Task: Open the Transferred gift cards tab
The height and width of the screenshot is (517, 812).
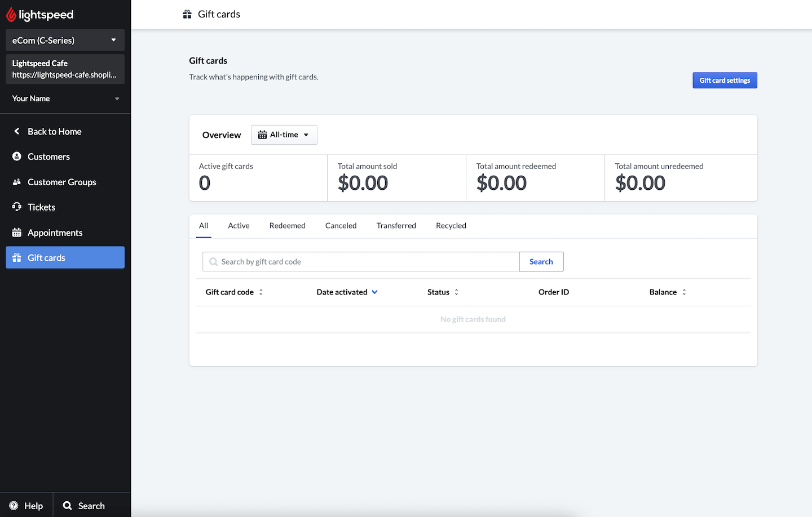Action: [x=396, y=226]
